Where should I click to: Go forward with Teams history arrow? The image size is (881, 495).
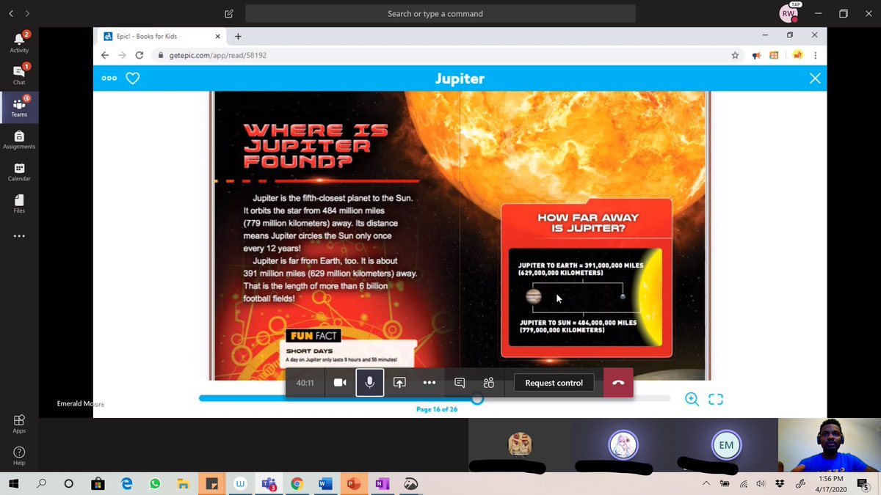coord(27,13)
